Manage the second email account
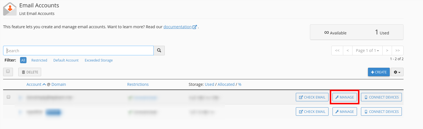 point(344,111)
